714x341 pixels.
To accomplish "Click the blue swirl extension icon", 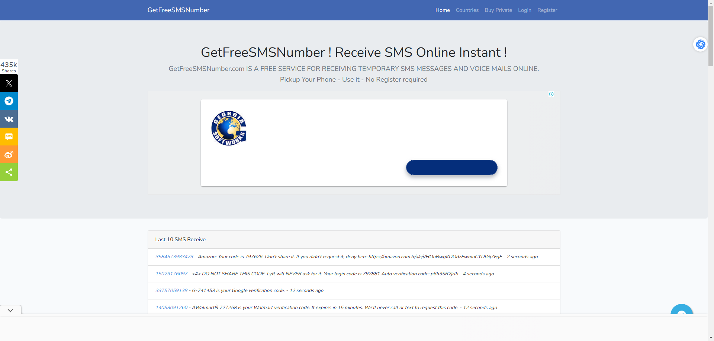I will (700, 45).
